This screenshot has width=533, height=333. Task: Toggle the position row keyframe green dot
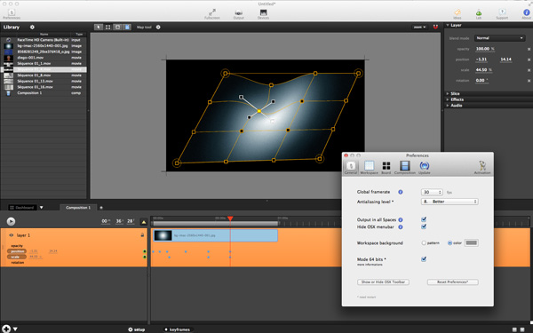145,251
